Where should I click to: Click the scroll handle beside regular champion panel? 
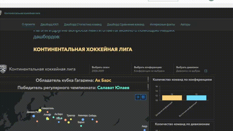pyautogui.click(x=148, y=87)
